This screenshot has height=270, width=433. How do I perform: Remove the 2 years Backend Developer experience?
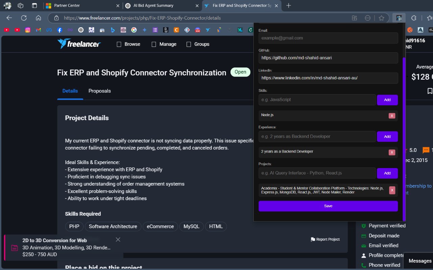coord(392,152)
